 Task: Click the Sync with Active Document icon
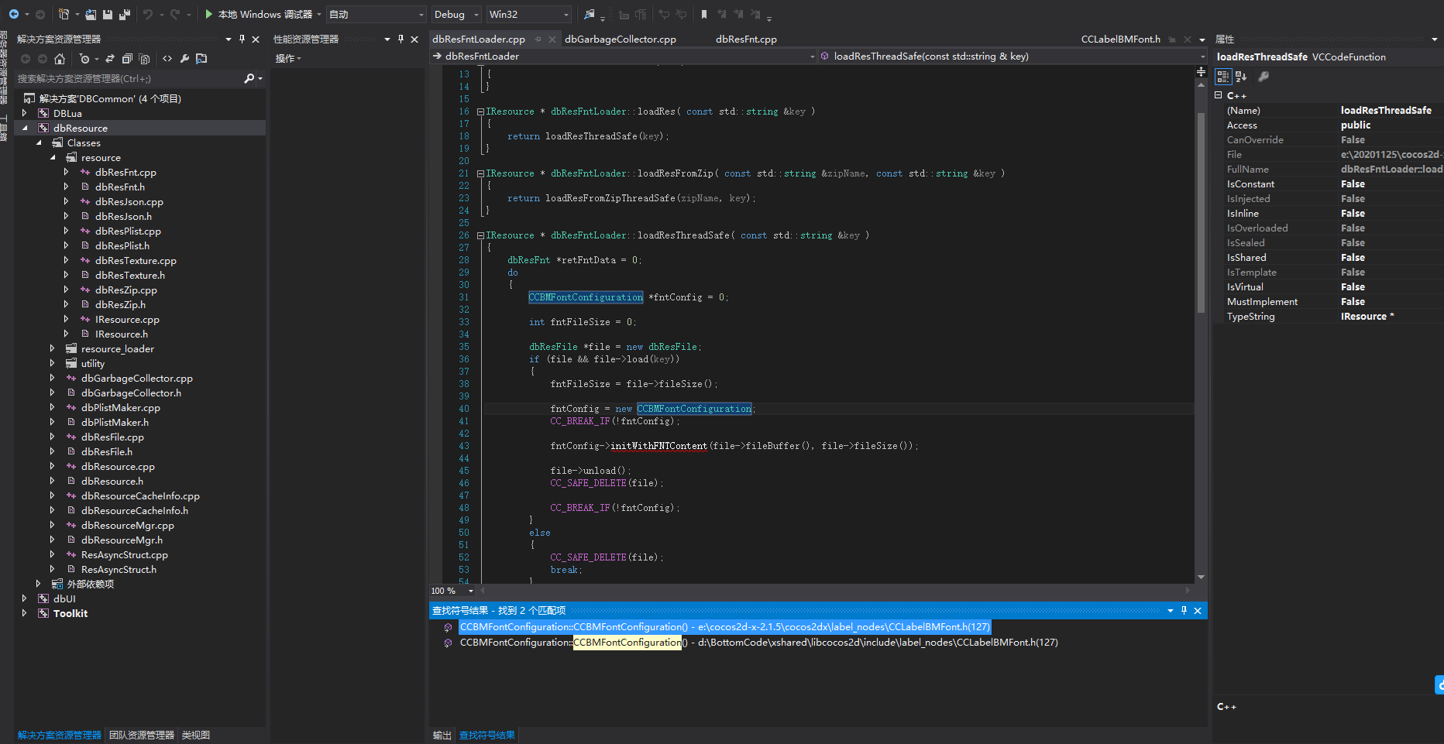(x=110, y=59)
